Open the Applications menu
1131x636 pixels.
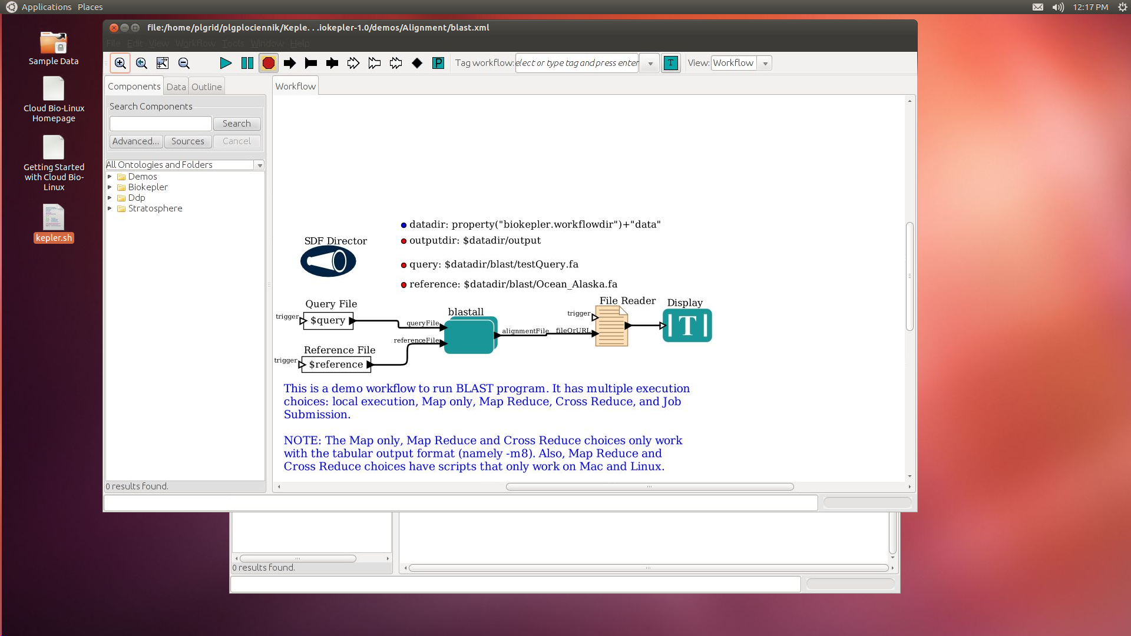46,7
